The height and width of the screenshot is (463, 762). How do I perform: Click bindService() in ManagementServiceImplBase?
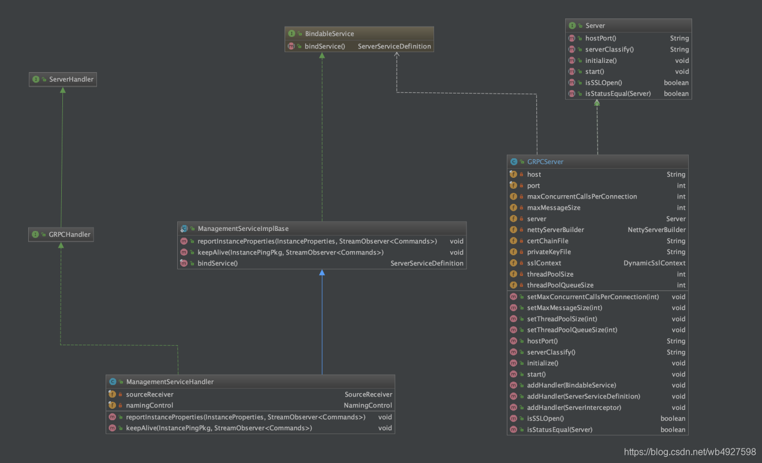(322, 263)
